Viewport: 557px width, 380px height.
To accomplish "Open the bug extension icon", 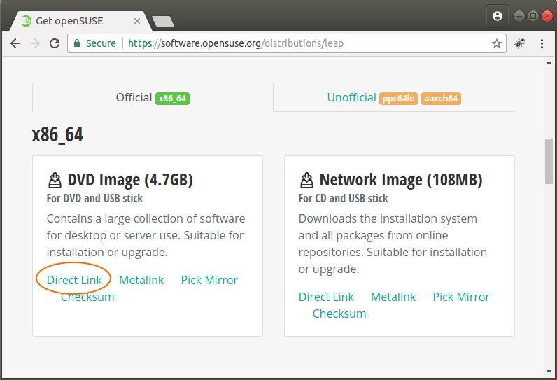I will 519,43.
